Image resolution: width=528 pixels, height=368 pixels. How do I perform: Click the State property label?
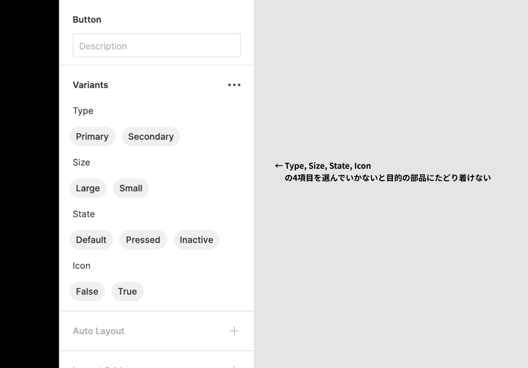84,214
